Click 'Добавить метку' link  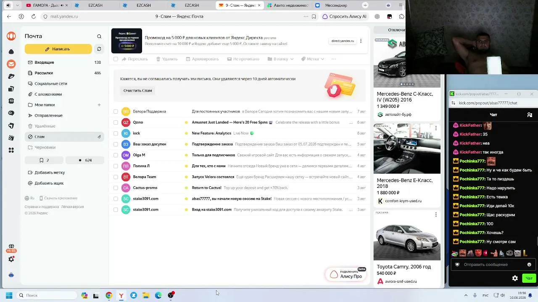46,173
